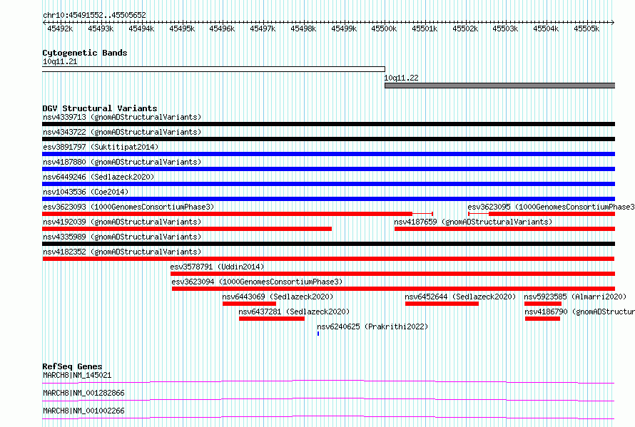Select the 10q11.21 band label

point(60,61)
